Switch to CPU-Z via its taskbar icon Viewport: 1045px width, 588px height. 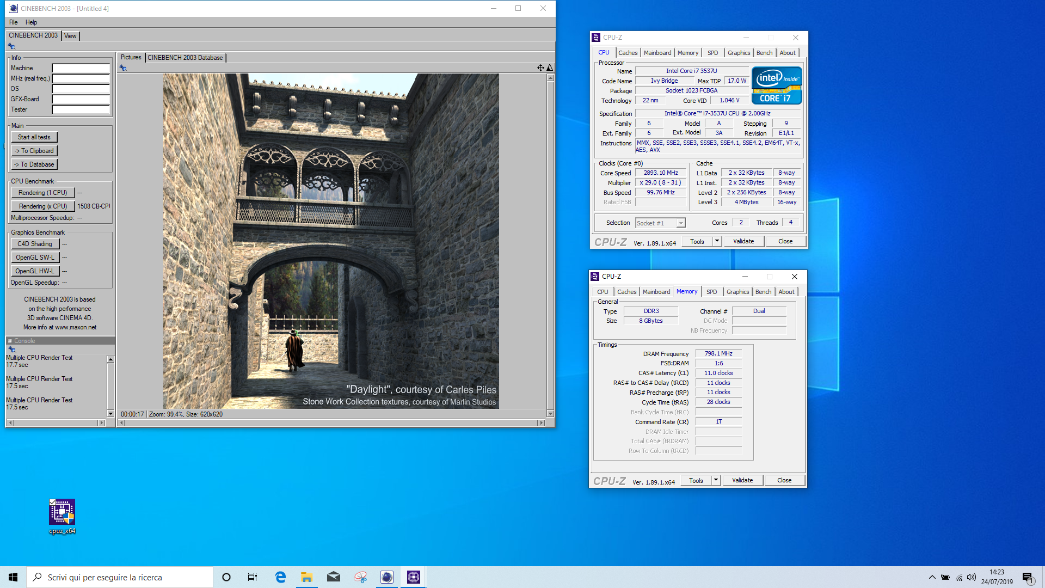[x=414, y=577]
